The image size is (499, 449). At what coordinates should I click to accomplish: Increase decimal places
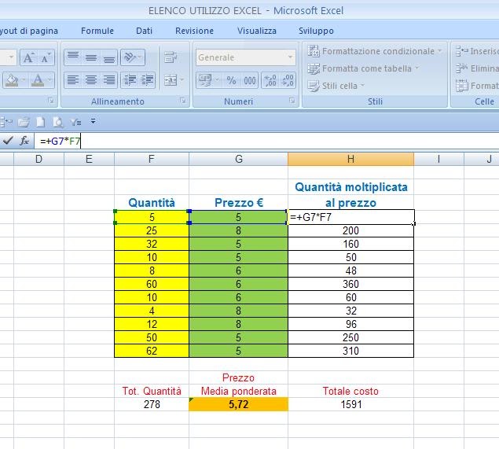point(270,80)
